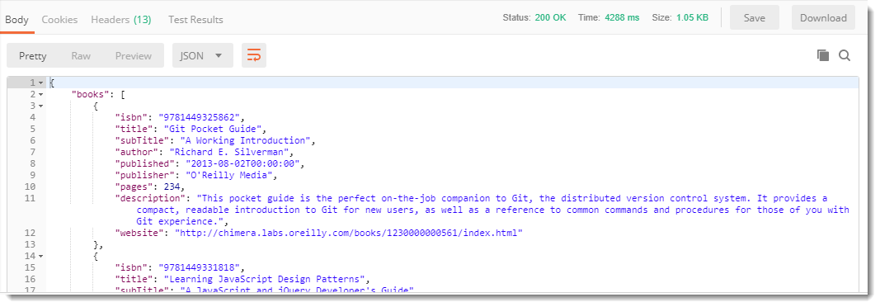Image resolution: width=880 pixels, height=307 pixels.
Task: Open the JSON format dropdown
Action: (x=203, y=55)
